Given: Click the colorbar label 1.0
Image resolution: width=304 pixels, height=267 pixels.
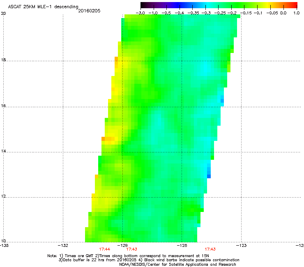Looking at the screenshot, I should click(x=297, y=13).
